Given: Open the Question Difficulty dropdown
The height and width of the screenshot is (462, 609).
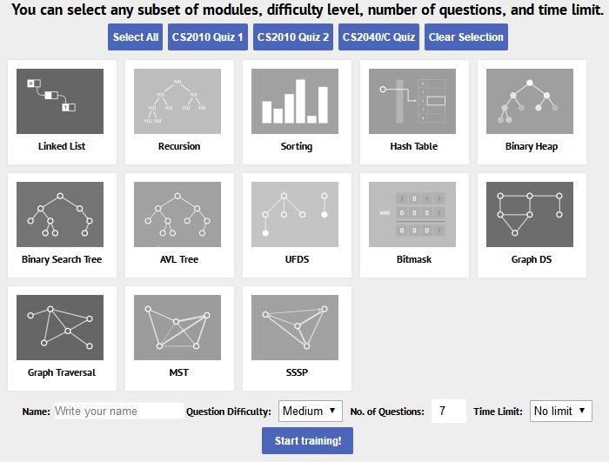Looking at the screenshot, I should 311,411.
